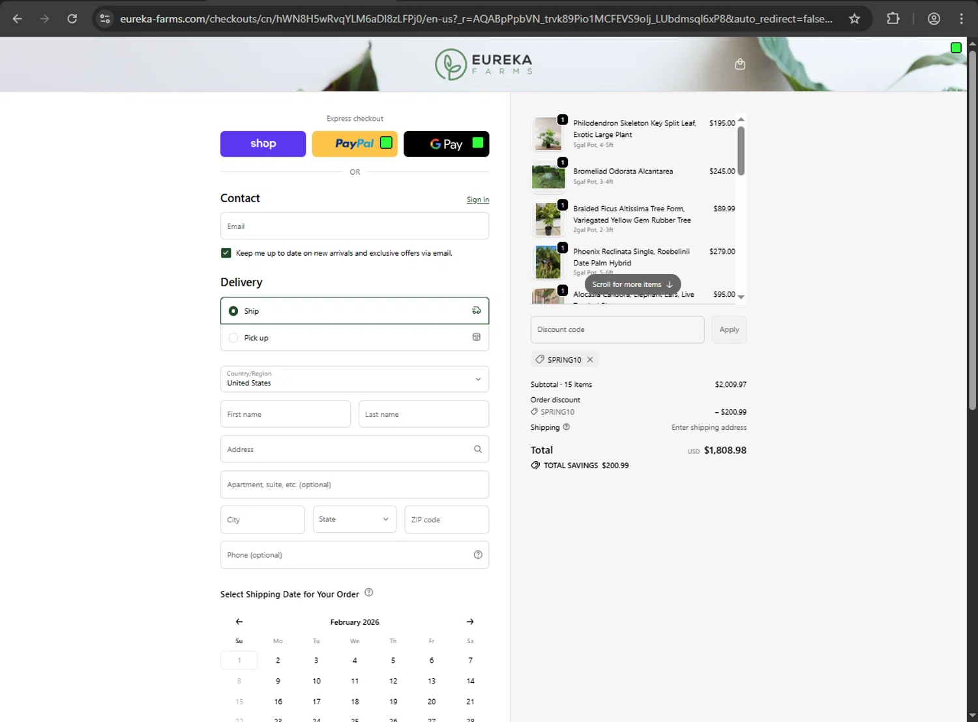Pay with PayPal express button
Image resolution: width=978 pixels, height=722 pixels.
[x=355, y=144]
